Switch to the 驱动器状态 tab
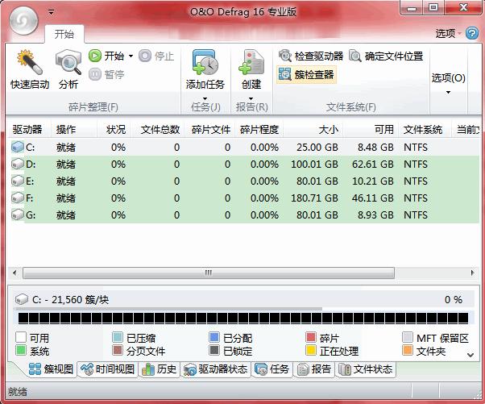The height and width of the screenshot is (404, 485). tap(215, 369)
